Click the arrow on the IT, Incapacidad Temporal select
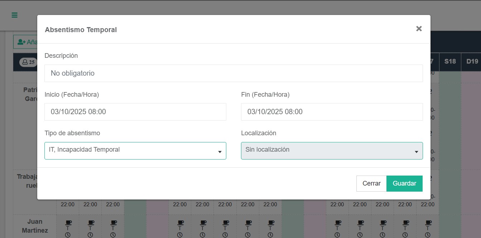Viewport: 481px width, 238px height. tap(220, 152)
